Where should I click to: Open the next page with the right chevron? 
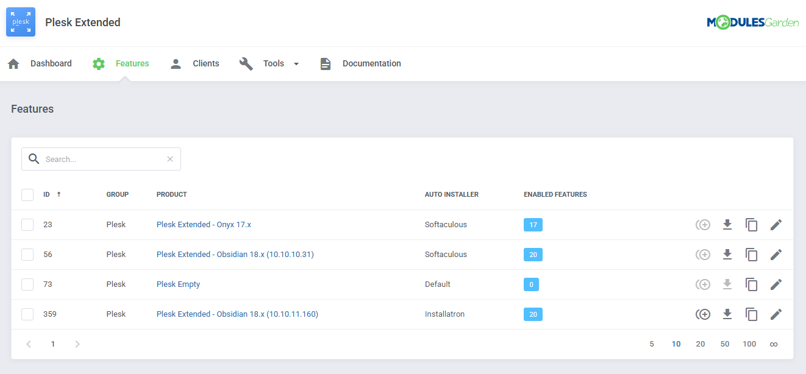pos(77,344)
